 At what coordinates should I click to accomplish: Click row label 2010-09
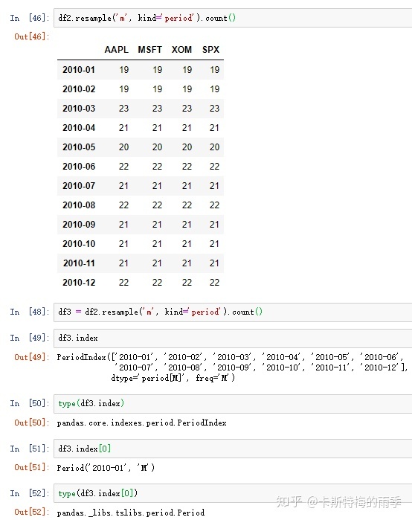(x=79, y=225)
